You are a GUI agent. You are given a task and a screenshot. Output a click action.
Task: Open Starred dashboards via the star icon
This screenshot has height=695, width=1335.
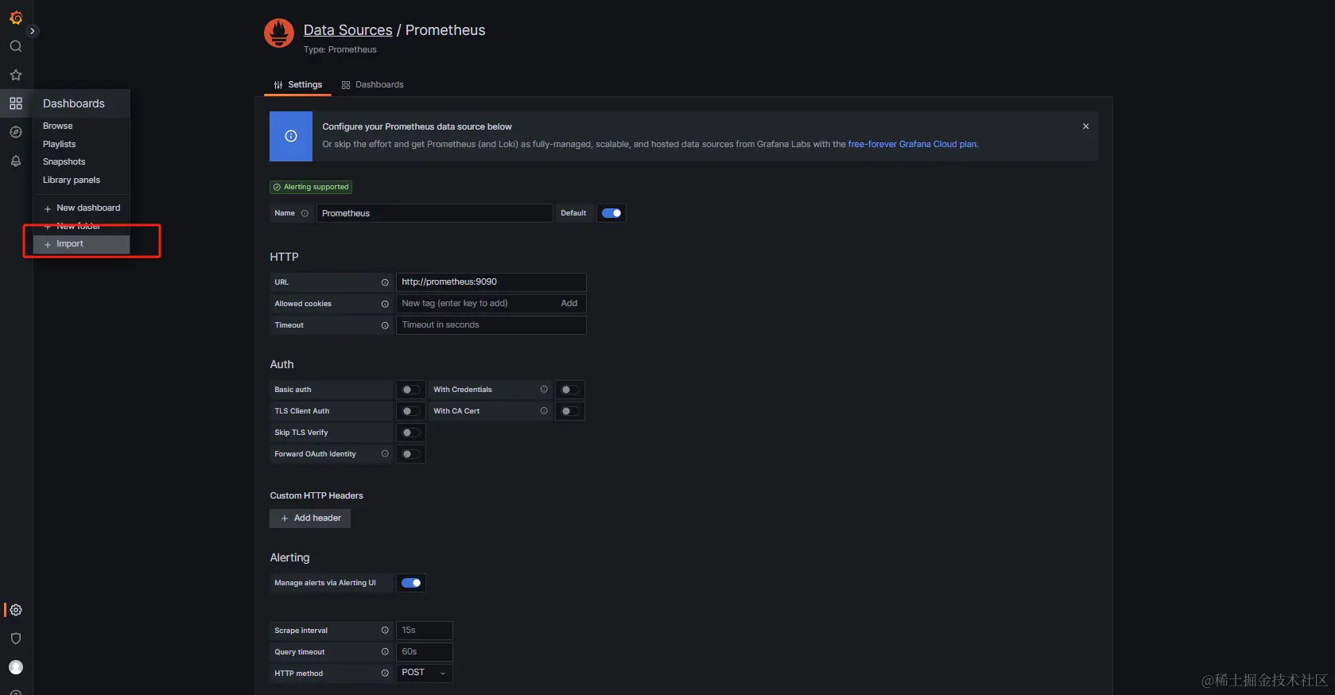point(16,75)
